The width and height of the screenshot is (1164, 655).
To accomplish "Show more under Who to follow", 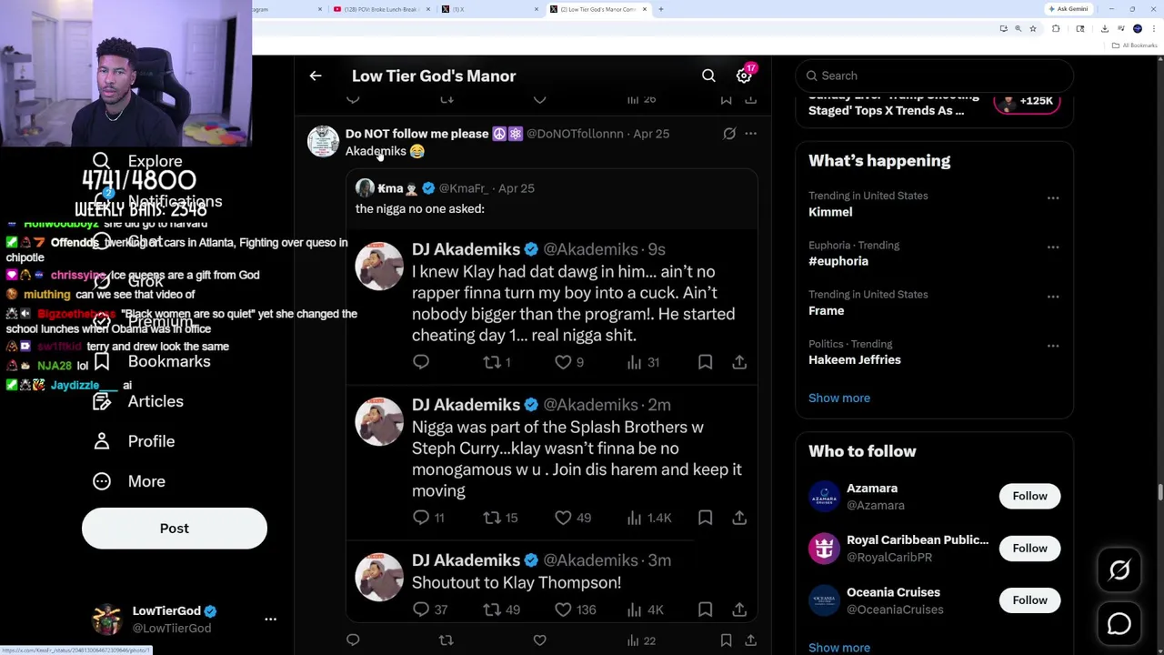I will pyautogui.click(x=839, y=648).
